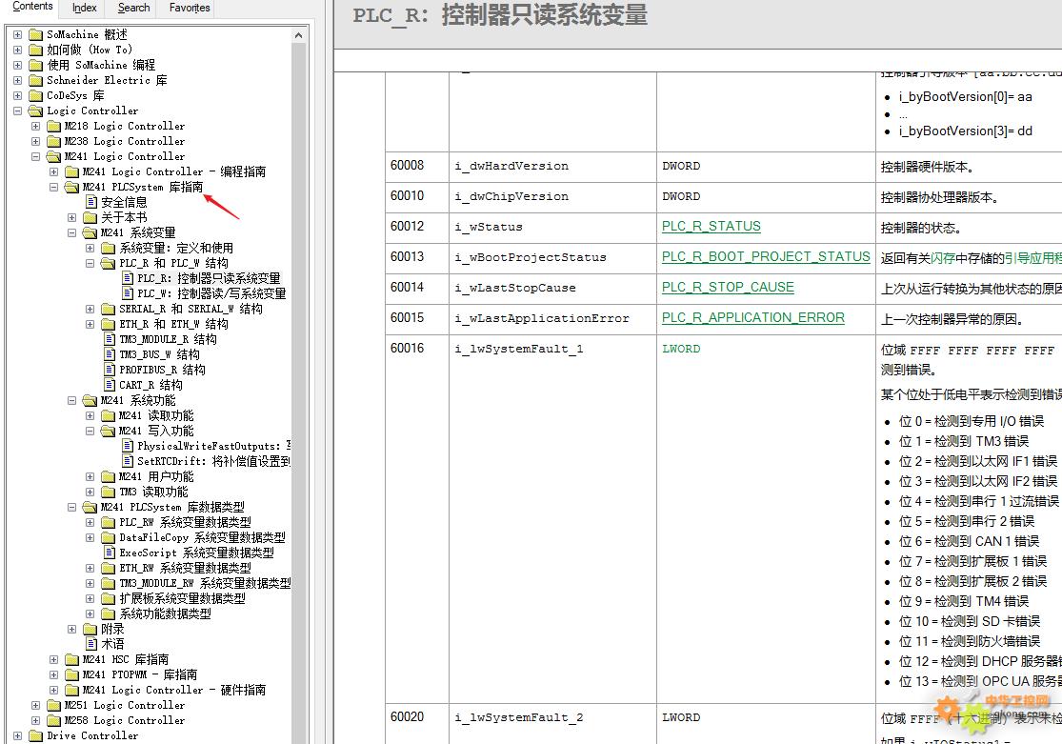Select the DataFileCopy 系统变量数据类型 tree item
Screen dimensions: 1062x744
[203, 537]
